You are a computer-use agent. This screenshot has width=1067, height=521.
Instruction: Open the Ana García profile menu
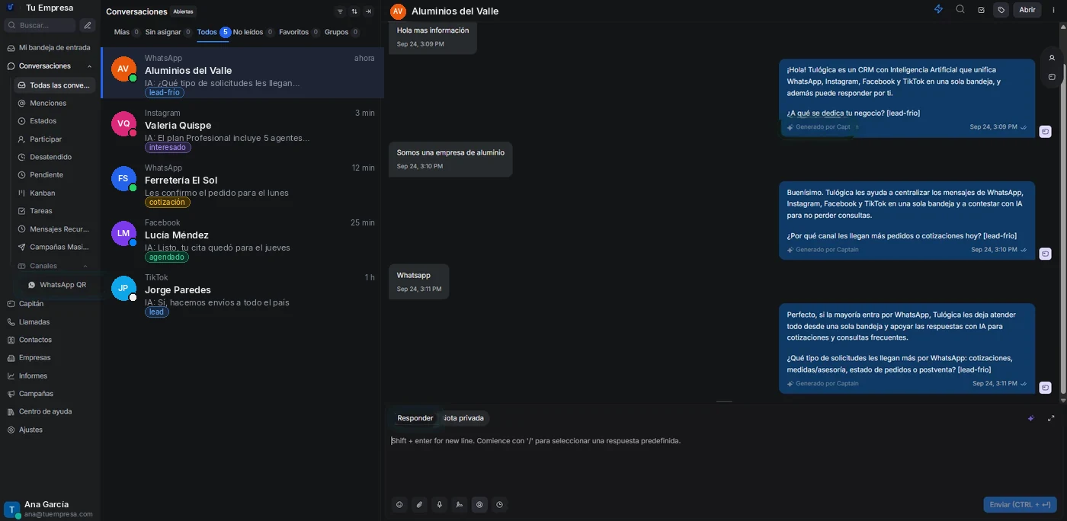pyautogui.click(x=50, y=509)
